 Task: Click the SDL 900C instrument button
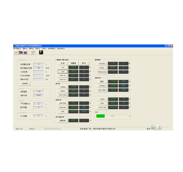[102, 90]
